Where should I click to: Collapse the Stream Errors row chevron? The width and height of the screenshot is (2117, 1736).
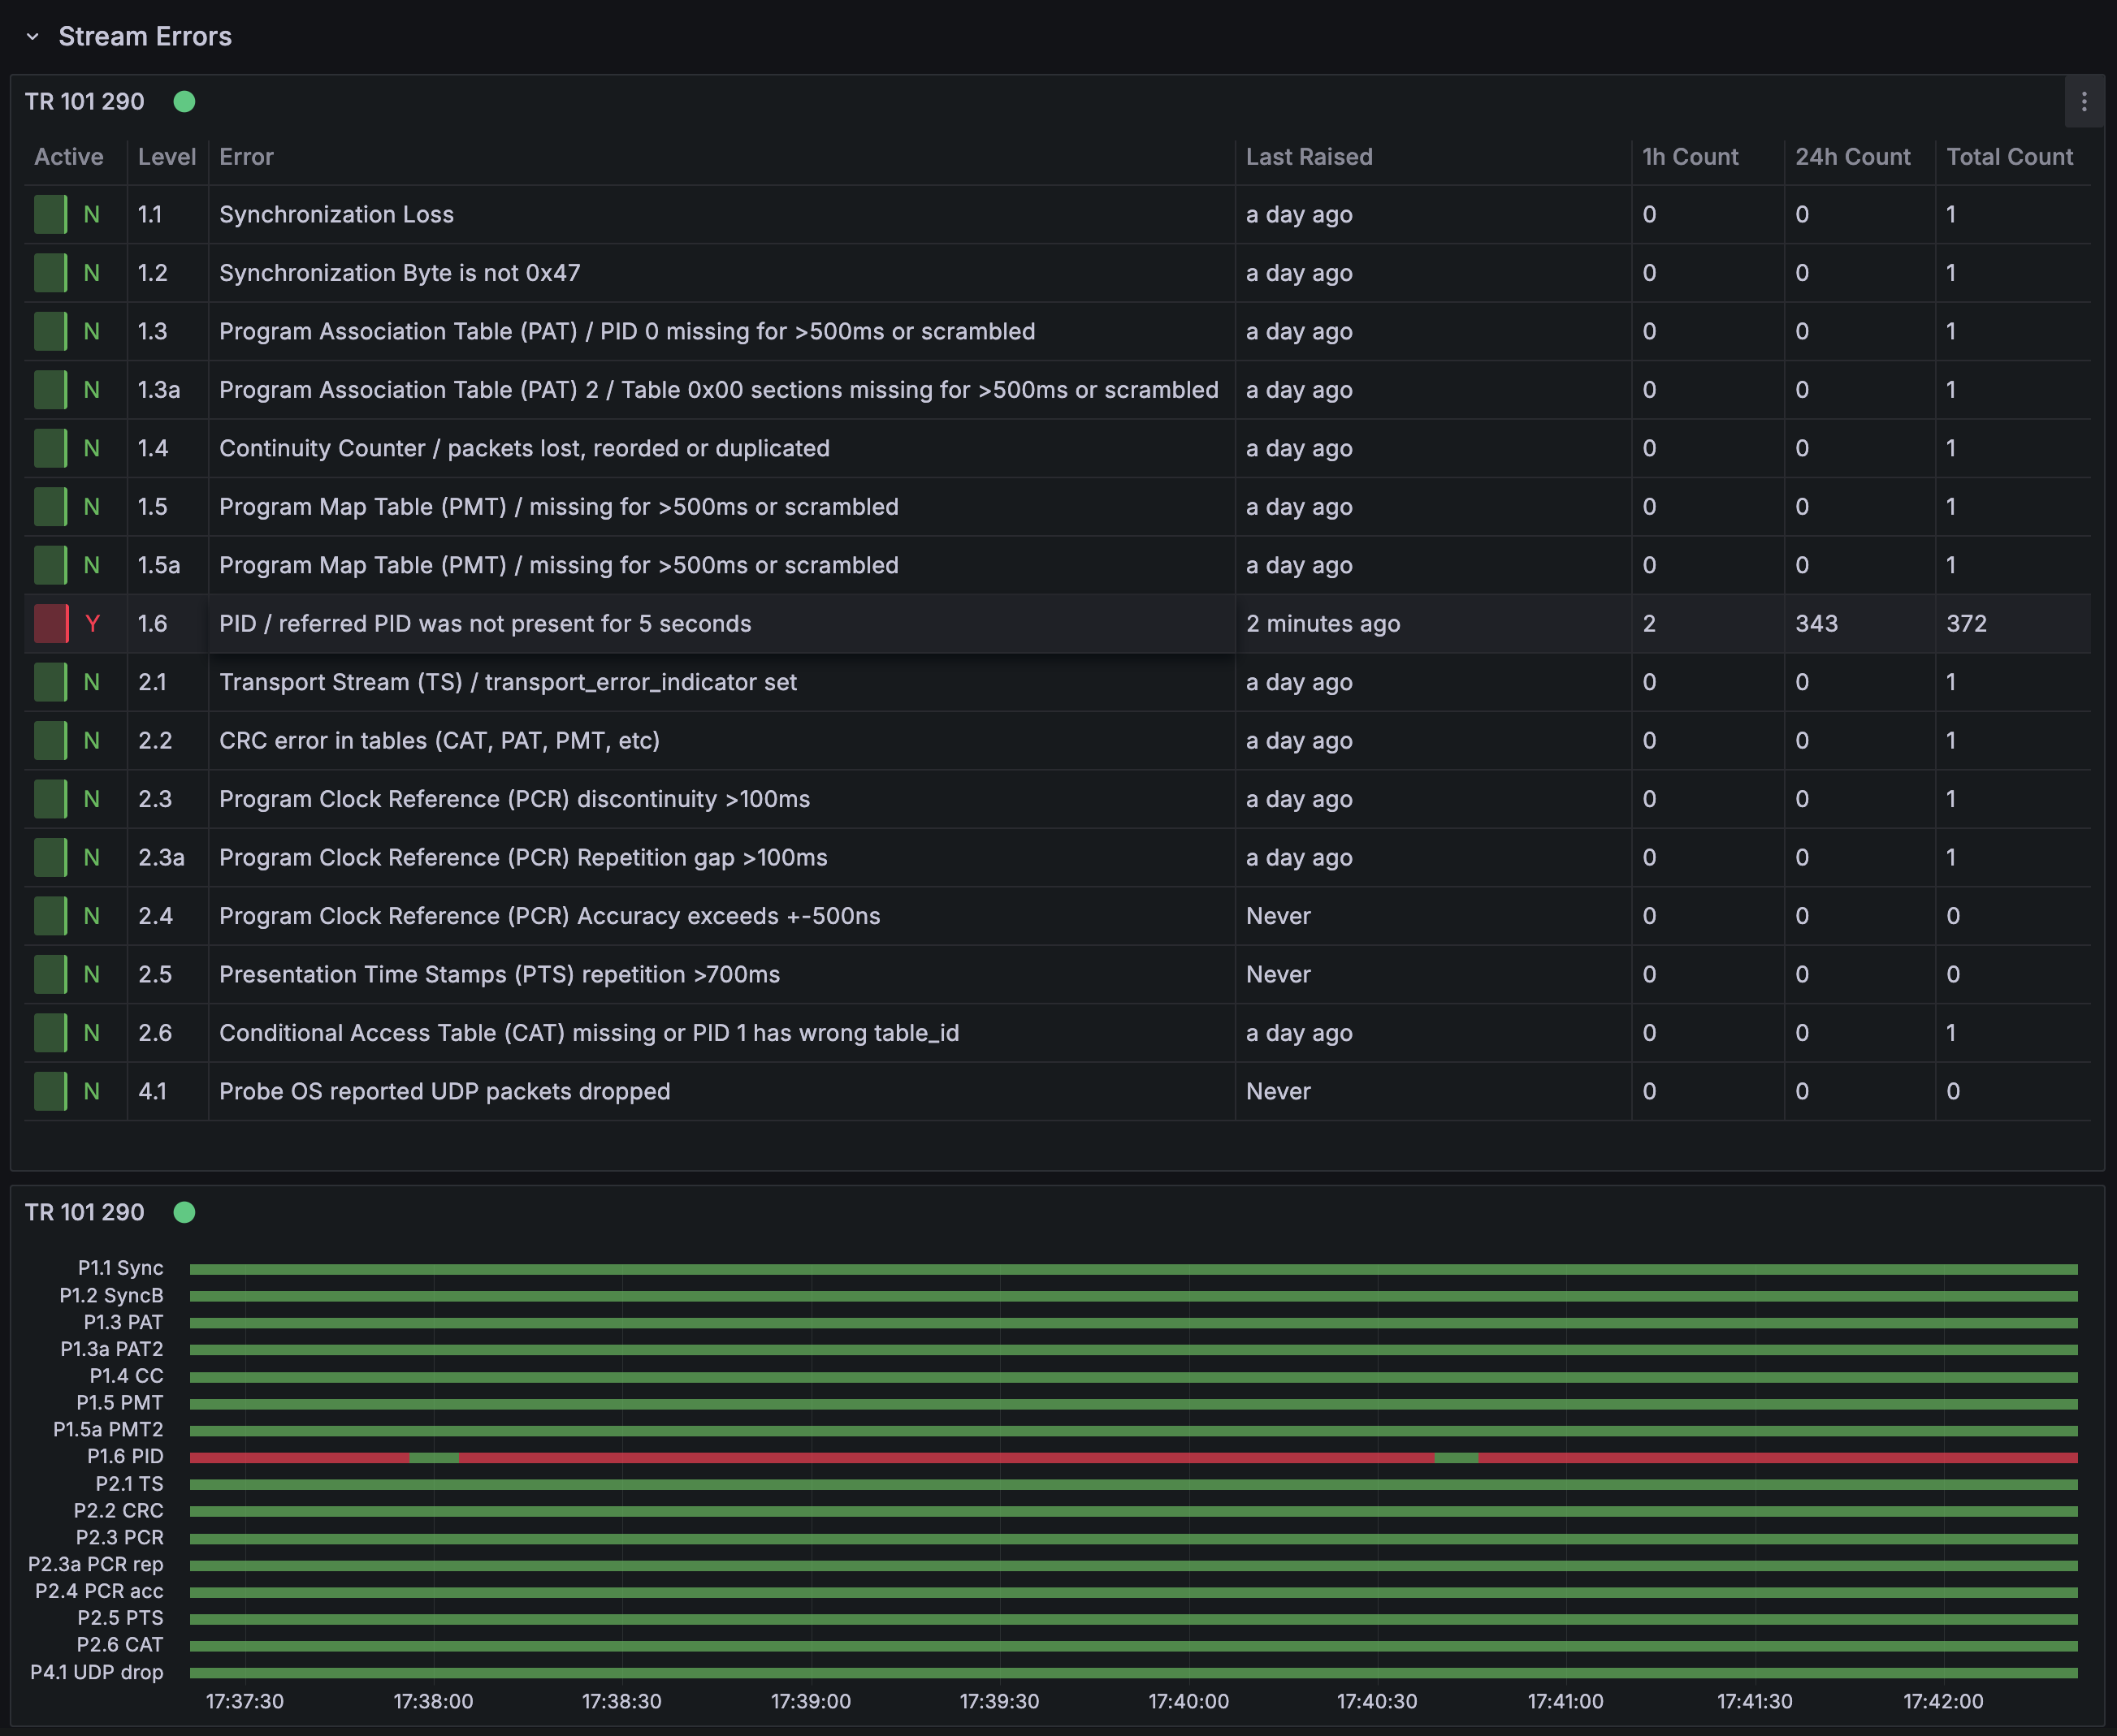[x=32, y=37]
